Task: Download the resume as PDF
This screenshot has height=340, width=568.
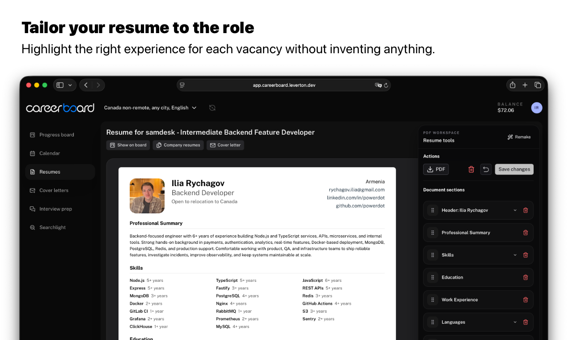Action: click(x=436, y=169)
